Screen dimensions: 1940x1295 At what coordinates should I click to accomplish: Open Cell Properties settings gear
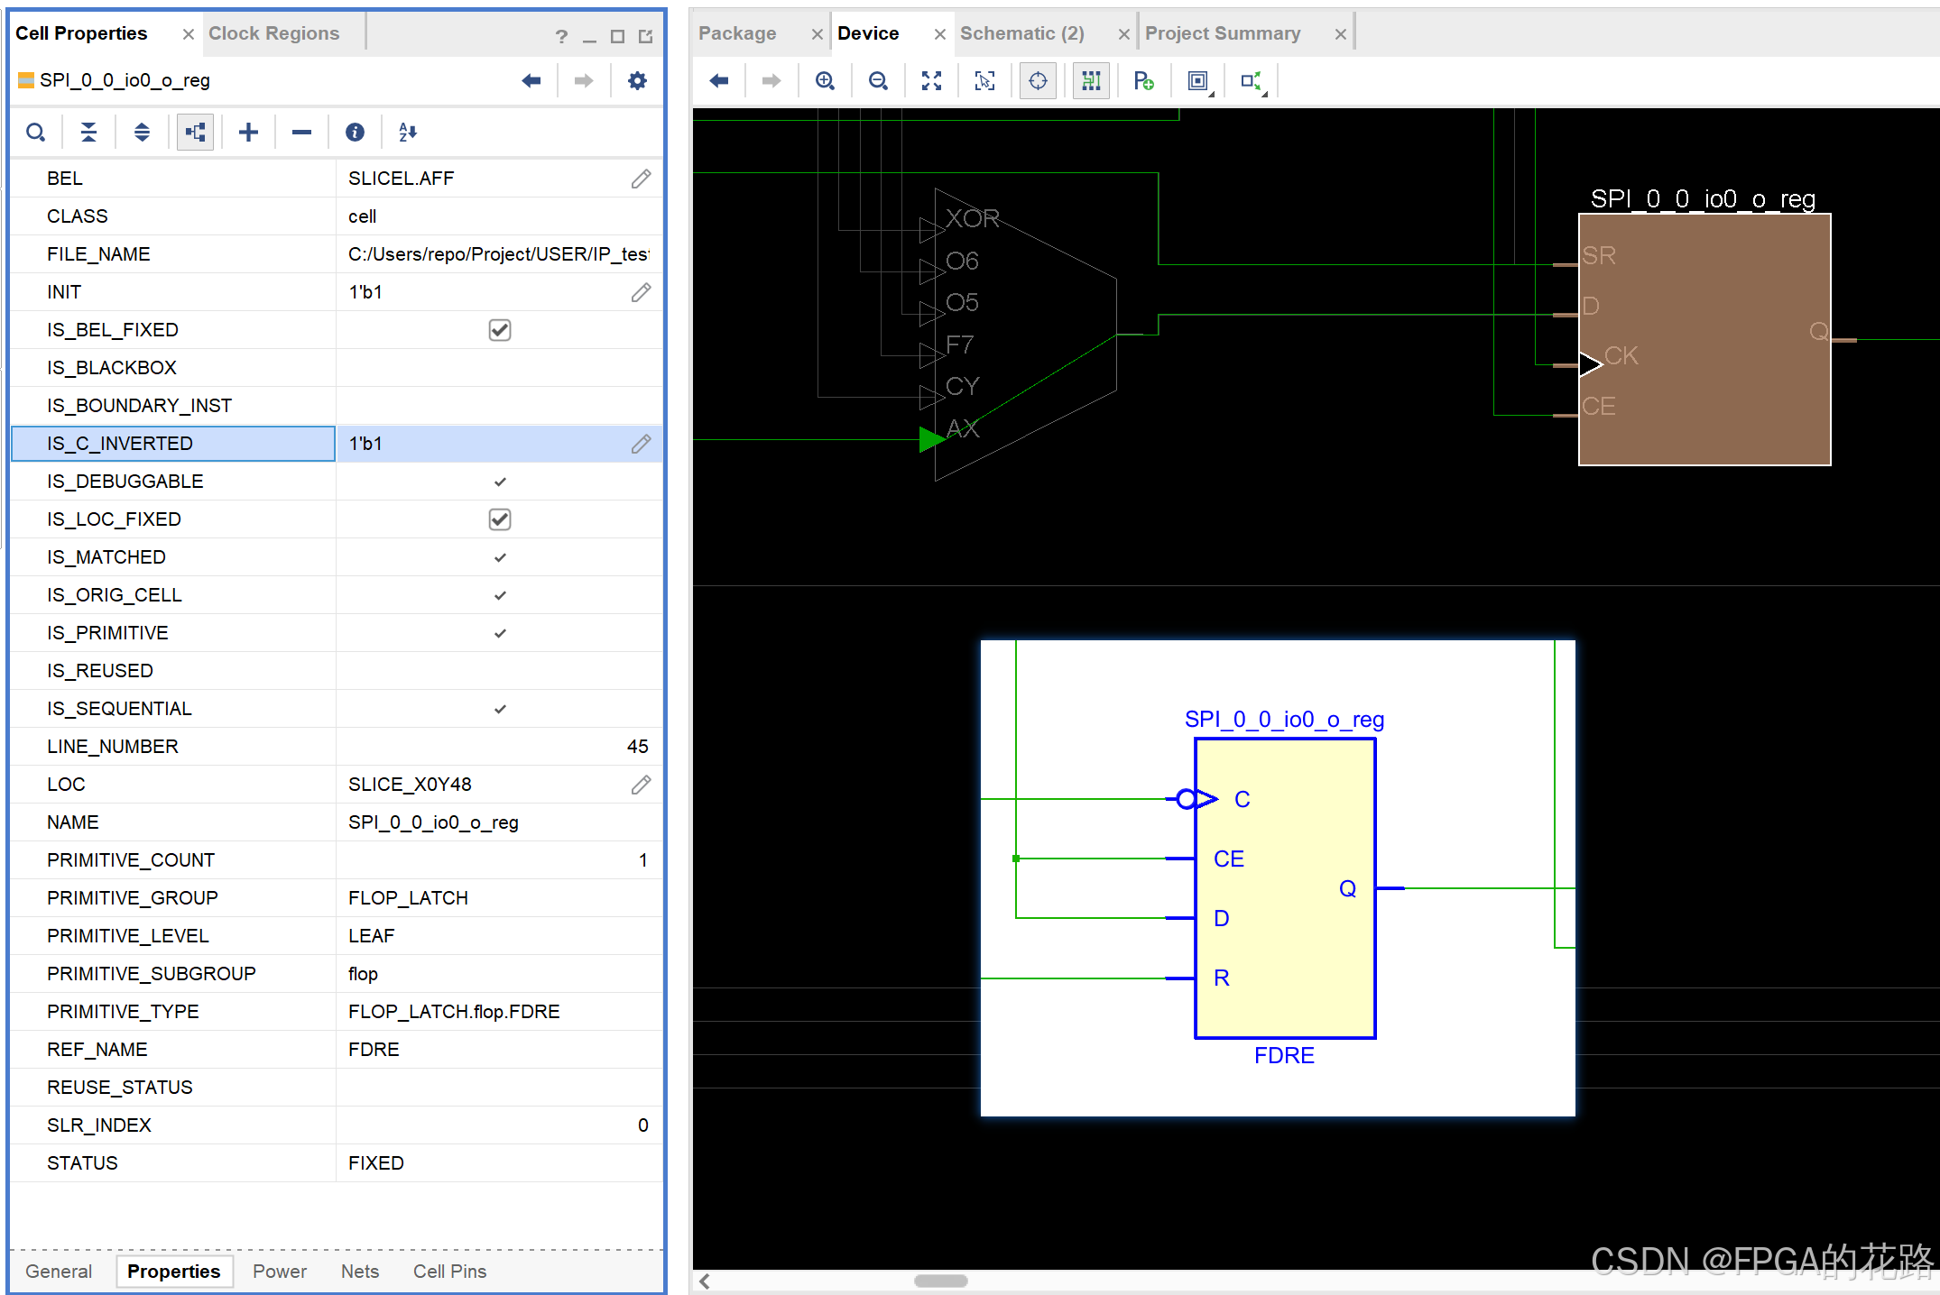(x=637, y=81)
